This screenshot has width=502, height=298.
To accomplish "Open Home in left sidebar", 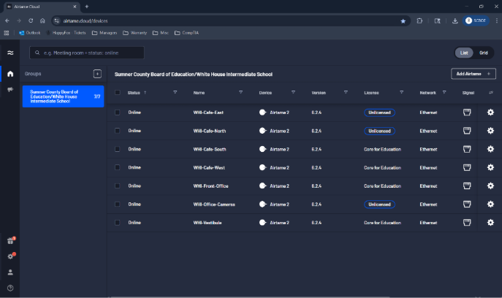I will click(x=10, y=74).
